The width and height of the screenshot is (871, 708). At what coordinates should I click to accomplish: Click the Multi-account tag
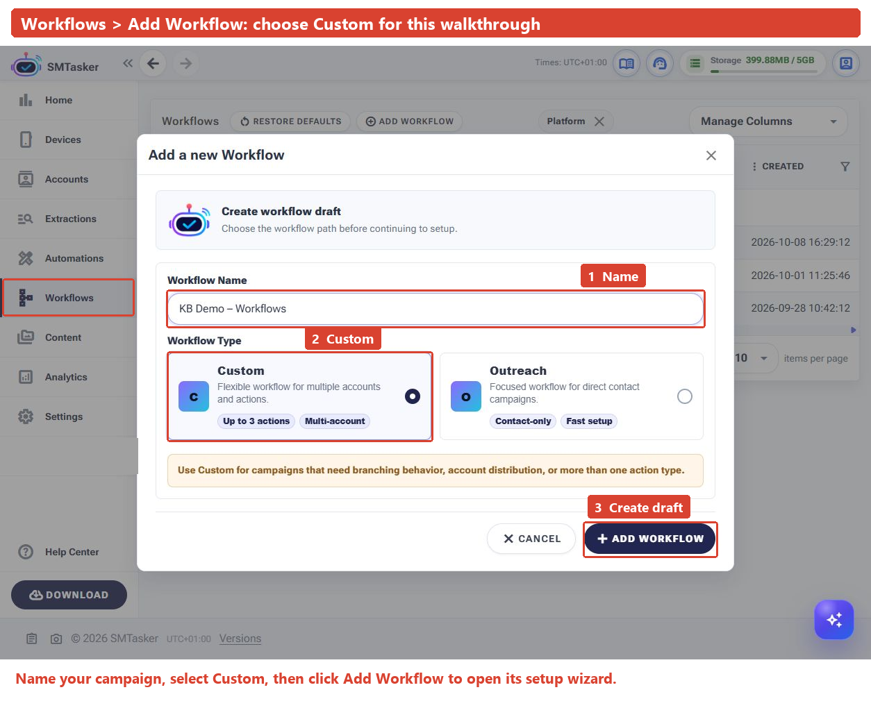tap(335, 421)
